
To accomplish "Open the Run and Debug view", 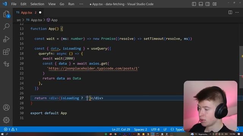I will point(6,39).
